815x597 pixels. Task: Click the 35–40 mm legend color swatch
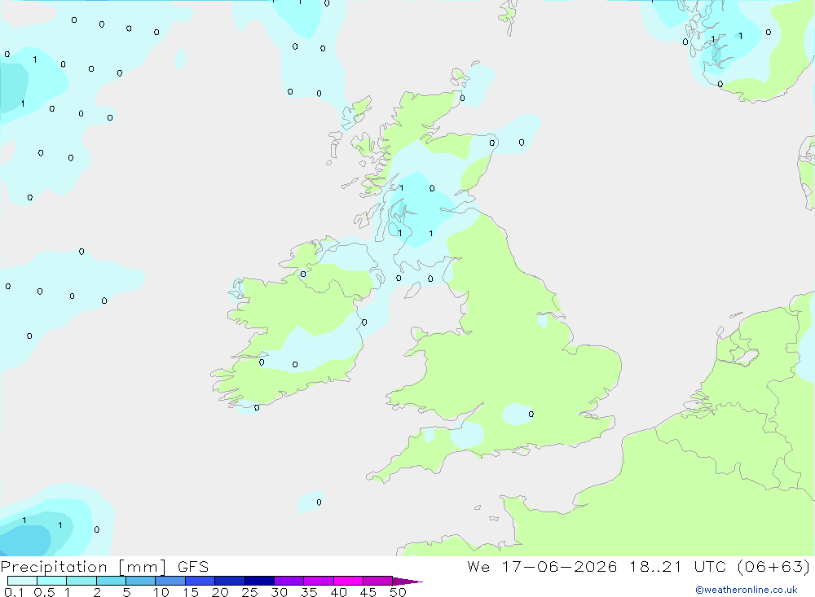point(319,581)
